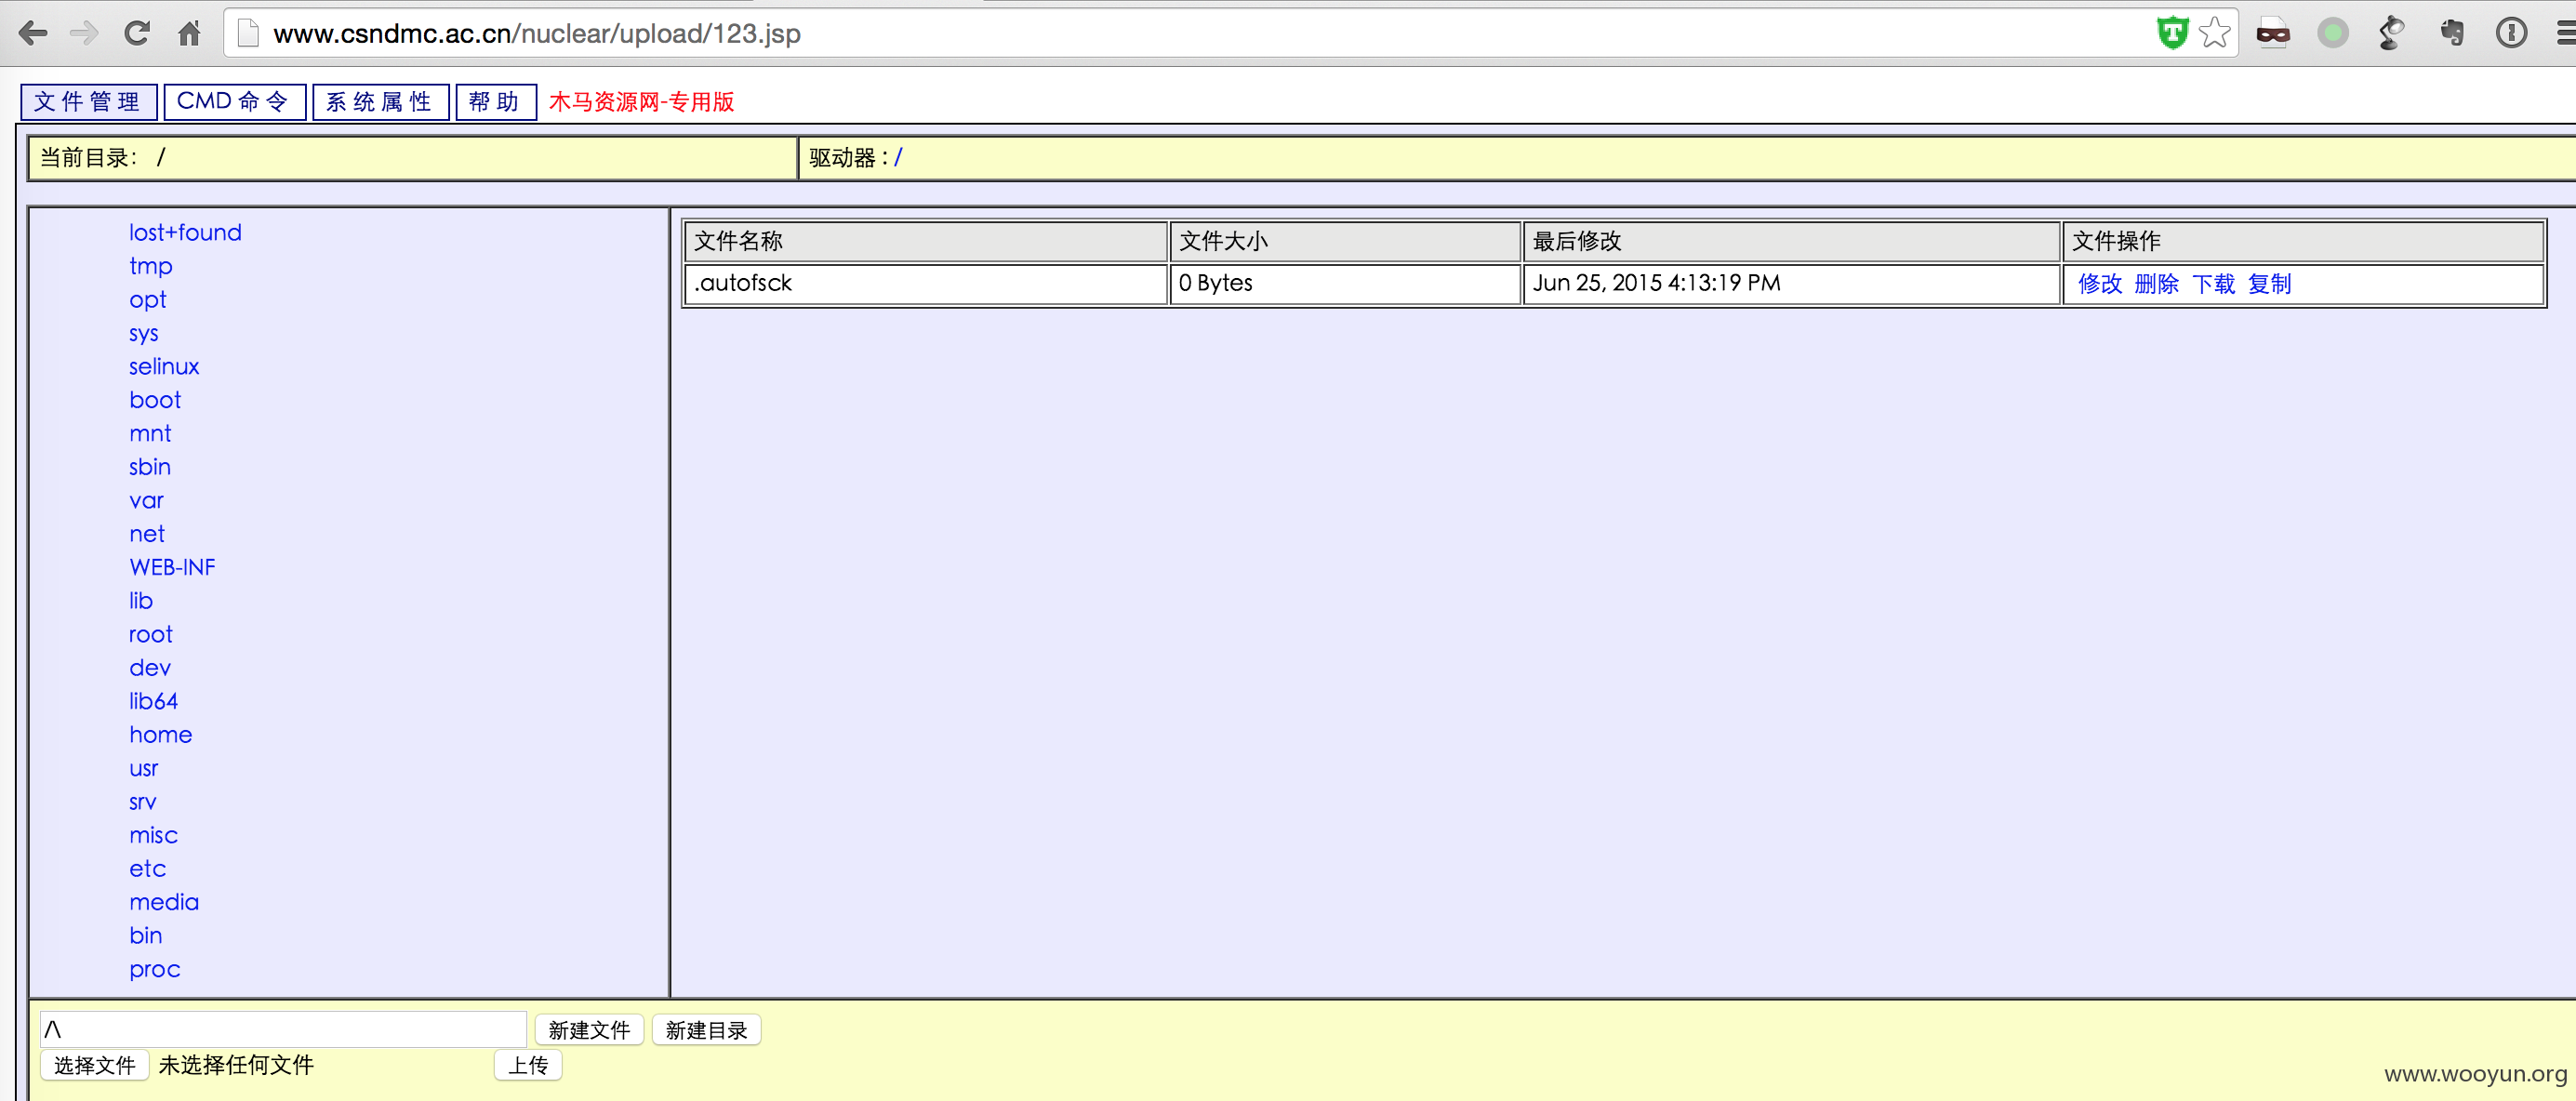Click 删除 for the .autofsck file
Image resolution: width=2576 pixels, height=1101 pixels.
(x=2156, y=284)
